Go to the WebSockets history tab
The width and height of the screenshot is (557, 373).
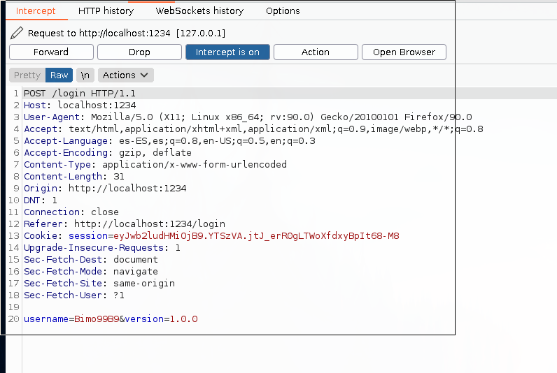[x=199, y=11]
